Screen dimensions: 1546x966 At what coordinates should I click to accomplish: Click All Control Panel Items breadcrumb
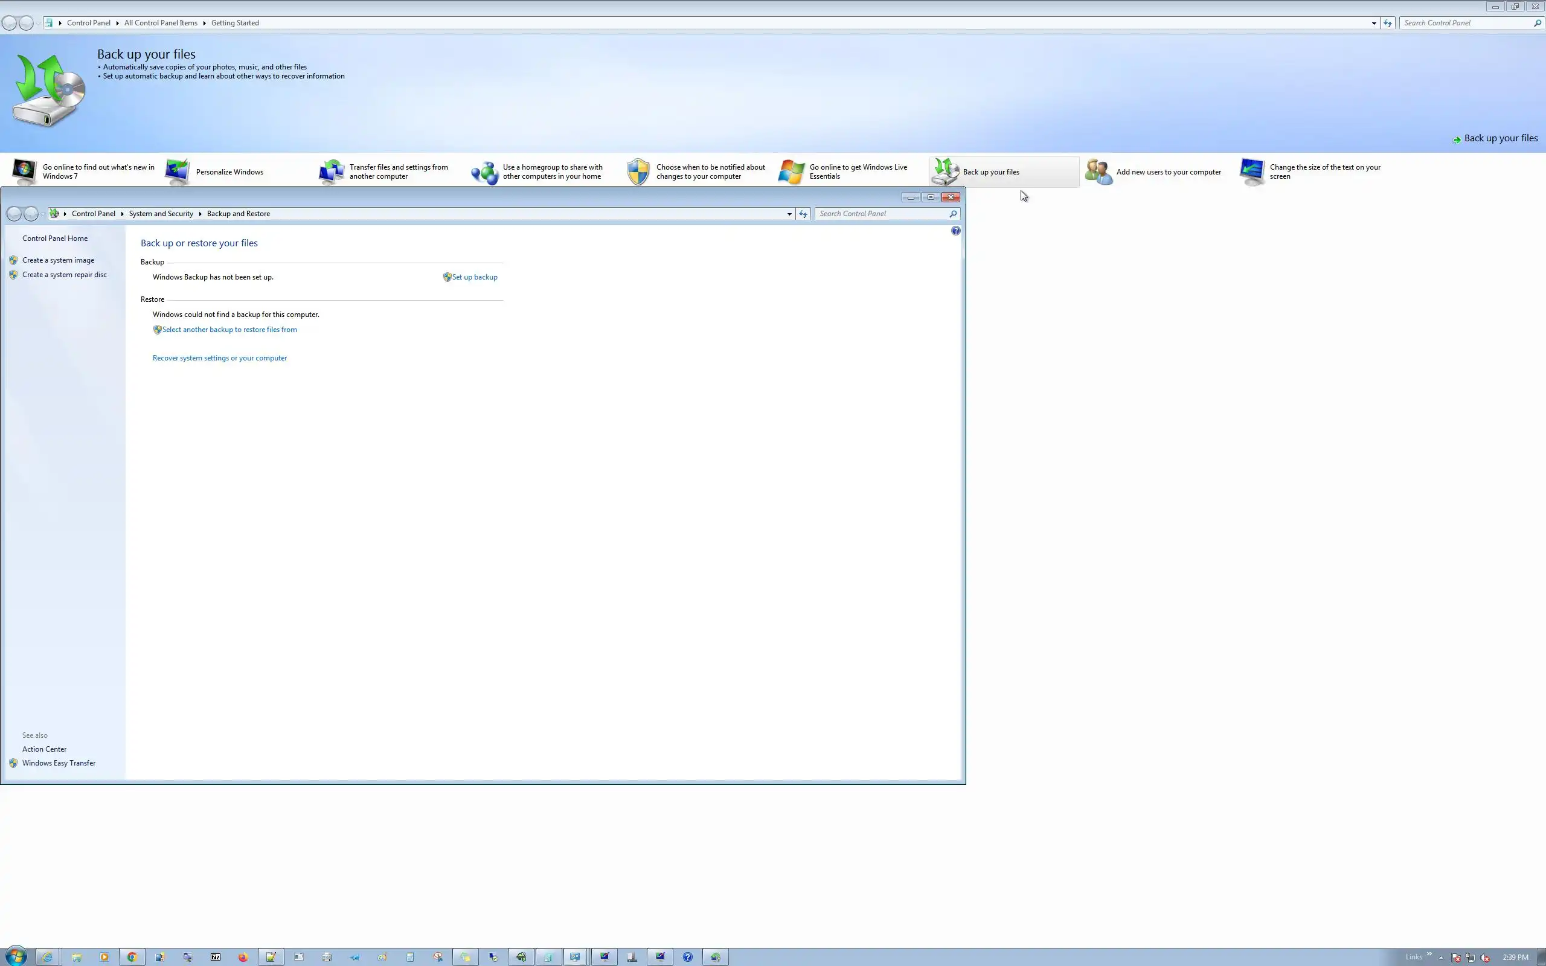(x=161, y=23)
